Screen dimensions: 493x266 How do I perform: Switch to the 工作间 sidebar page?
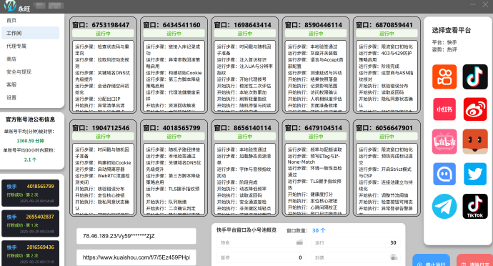pos(30,33)
